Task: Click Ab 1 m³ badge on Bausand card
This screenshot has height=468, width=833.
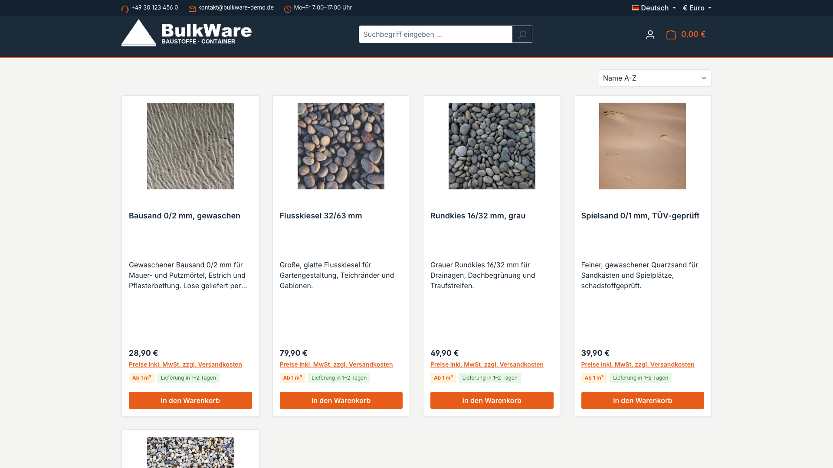Action: click(x=142, y=378)
